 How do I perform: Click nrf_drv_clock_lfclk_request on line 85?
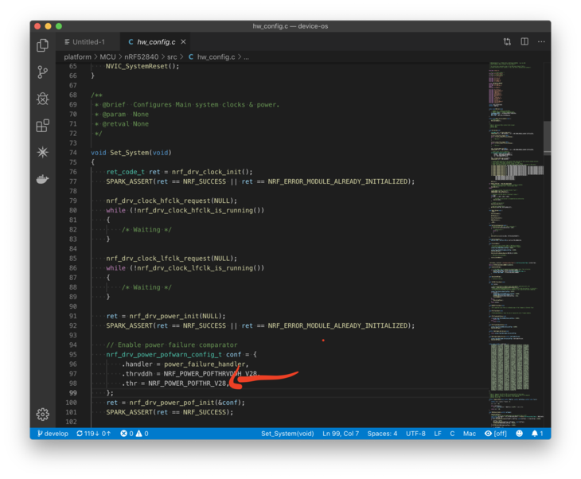point(158,259)
